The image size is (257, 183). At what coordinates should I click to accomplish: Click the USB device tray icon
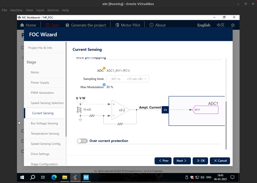click(x=187, y=177)
